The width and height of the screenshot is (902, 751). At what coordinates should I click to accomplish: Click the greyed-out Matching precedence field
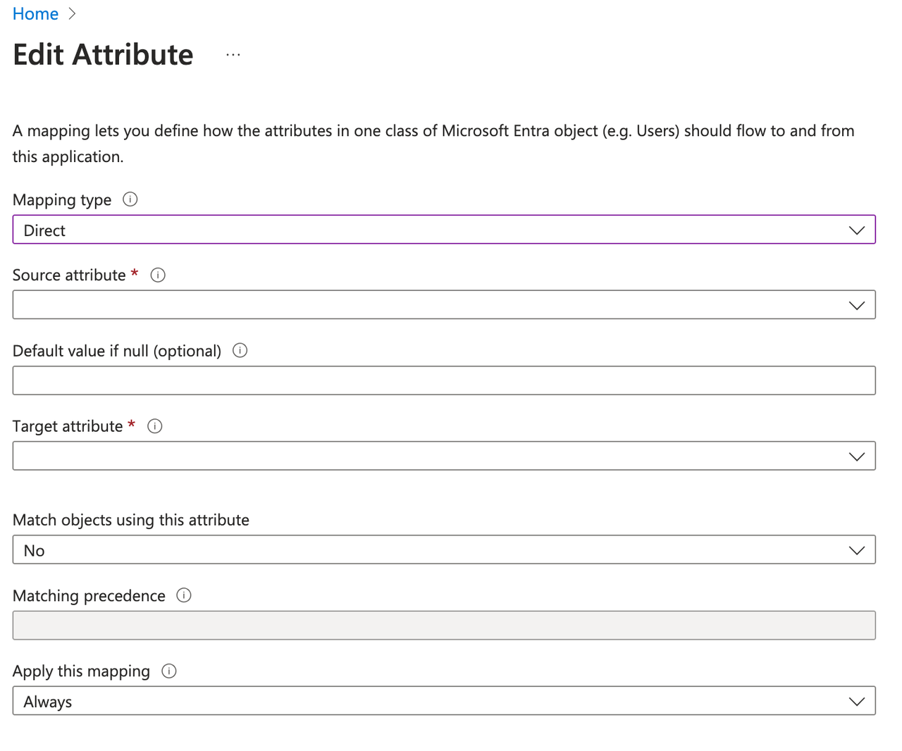(443, 626)
